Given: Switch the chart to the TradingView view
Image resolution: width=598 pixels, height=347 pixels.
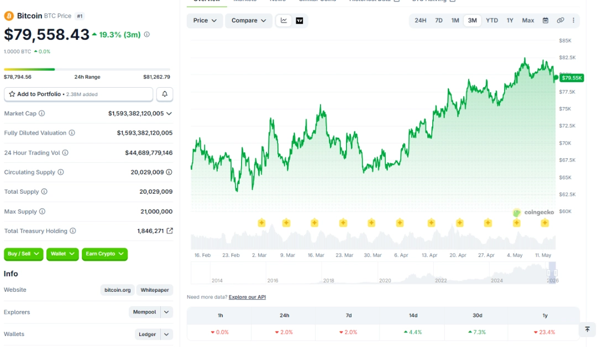Looking at the screenshot, I should (x=300, y=20).
